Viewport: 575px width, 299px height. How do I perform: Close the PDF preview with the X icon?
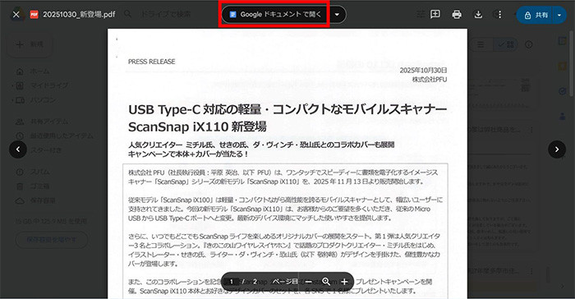[x=16, y=14]
